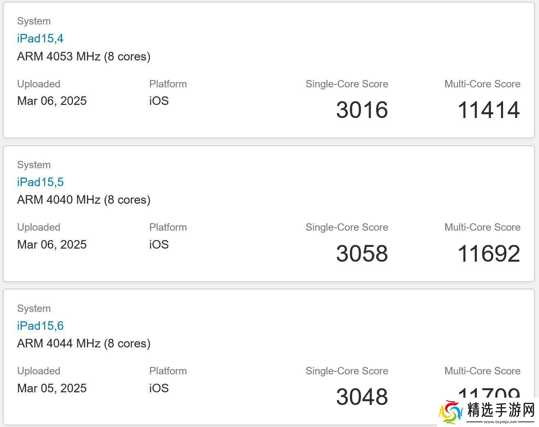Click iOS platform value in iPad15,5 card
539x427 pixels.
click(x=159, y=245)
